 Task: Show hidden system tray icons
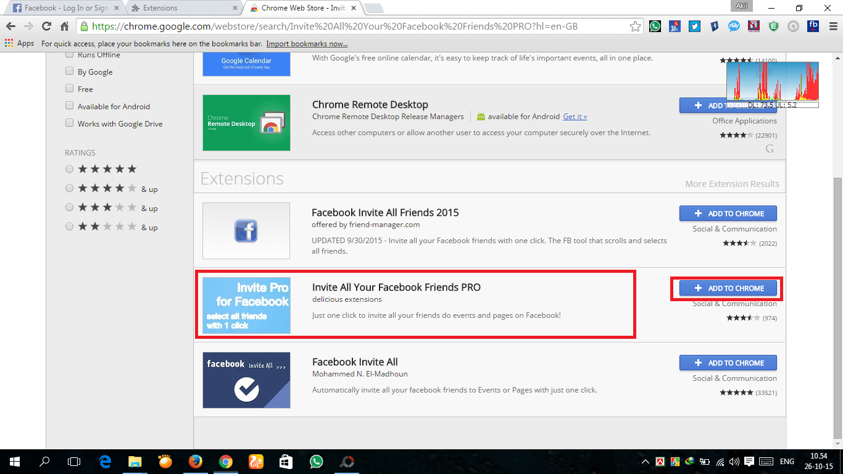click(645, 461)
